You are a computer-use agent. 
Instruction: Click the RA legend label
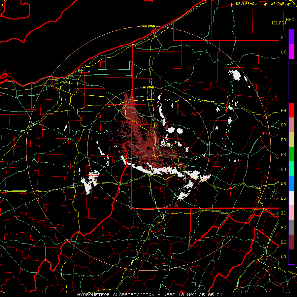(x=283, y=169)
